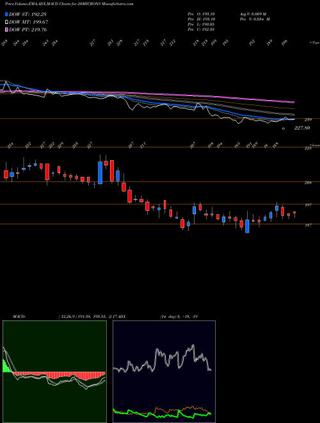This screenshot has width=320, height=423.
Task: Click the '<-Tops' axis label
Action: (x=315, y=43)
